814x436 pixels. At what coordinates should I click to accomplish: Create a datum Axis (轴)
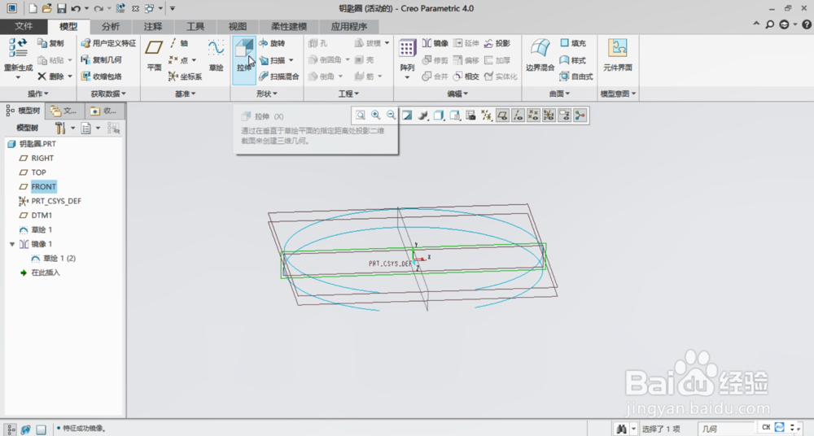pyautogui.click(x=179, y=43)
